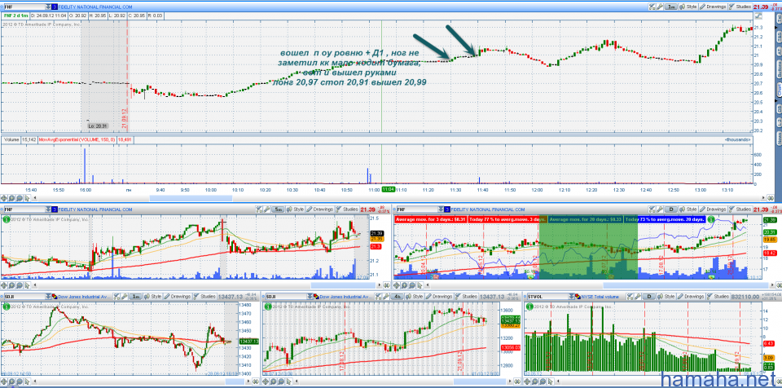Click the 11:04 time marker on top chart axis

coord(388,190)
